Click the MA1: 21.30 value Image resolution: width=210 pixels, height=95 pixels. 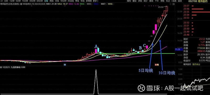pos(51,4)
